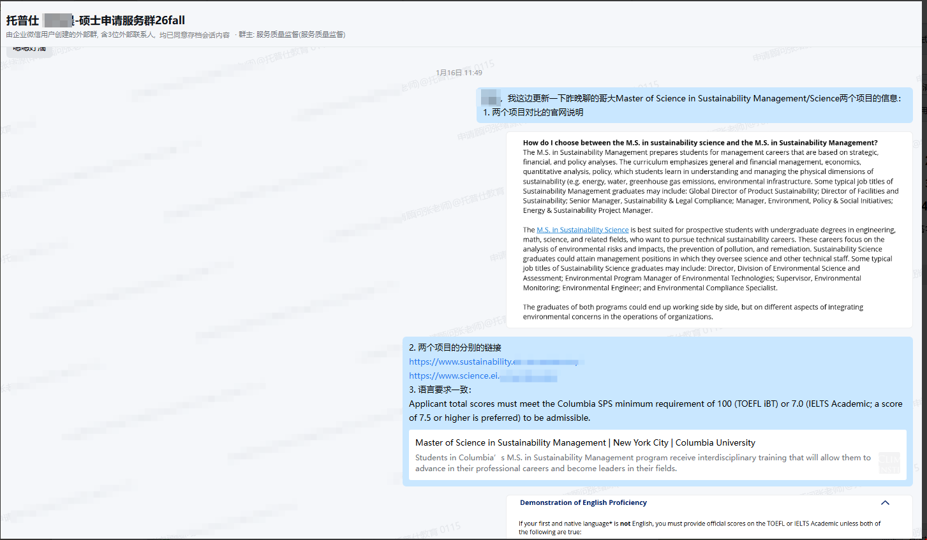Open the M.S. in Sustainability Science hyperlink

tap(582, 230)
